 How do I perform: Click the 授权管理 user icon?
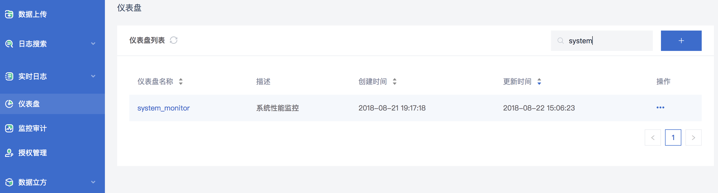(x=9, y=153)
